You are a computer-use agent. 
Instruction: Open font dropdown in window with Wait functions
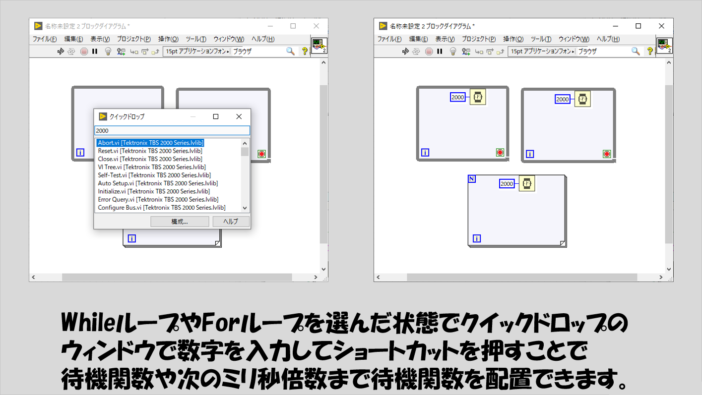(x=542, y=51)
